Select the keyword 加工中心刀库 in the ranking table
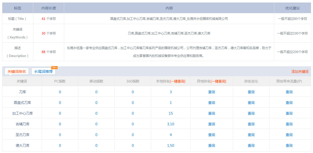This screenshot has height=153, width=313. point(23,113)
